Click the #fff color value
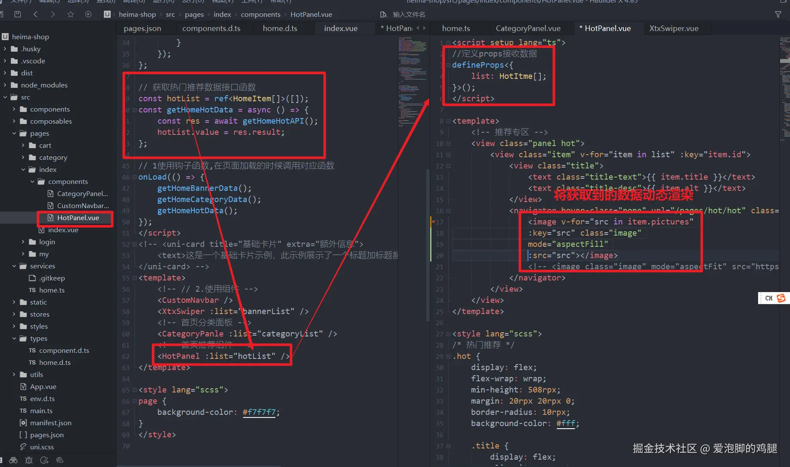This screenshot has width=790, height=467. (x=565, y=423)
